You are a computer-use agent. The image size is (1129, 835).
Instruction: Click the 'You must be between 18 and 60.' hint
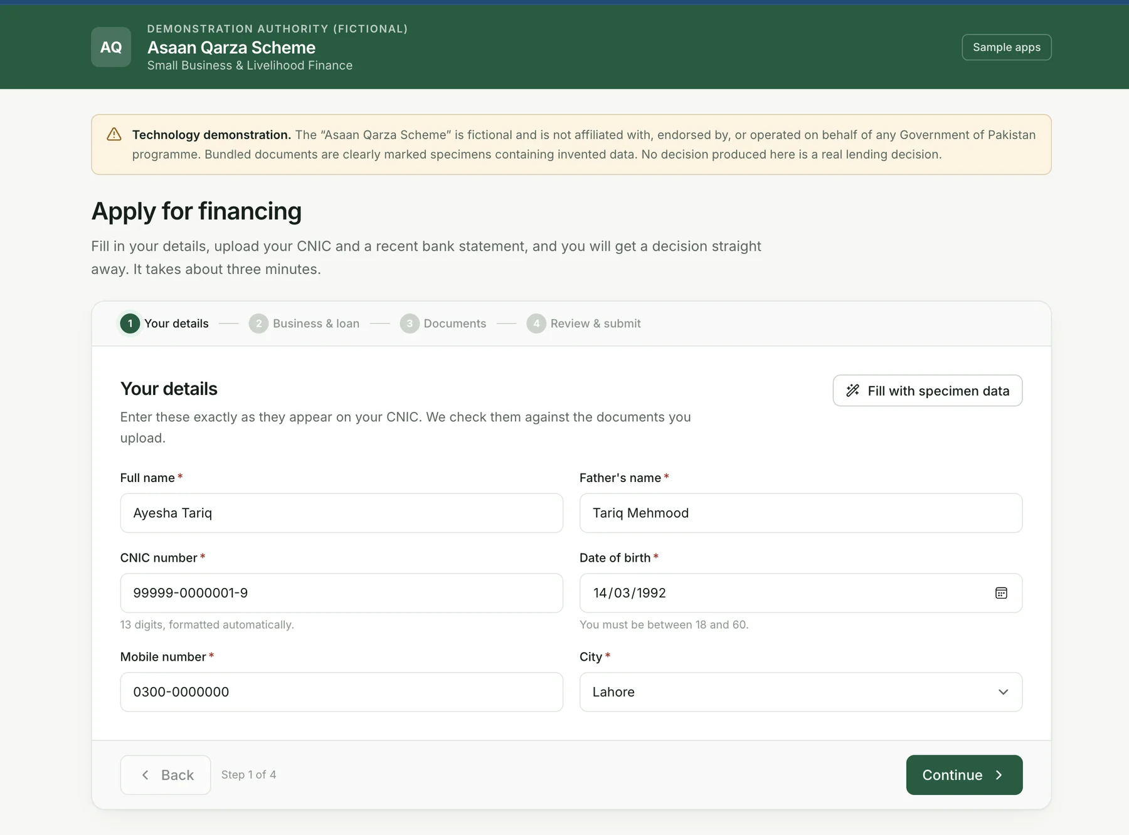(664, 624)
